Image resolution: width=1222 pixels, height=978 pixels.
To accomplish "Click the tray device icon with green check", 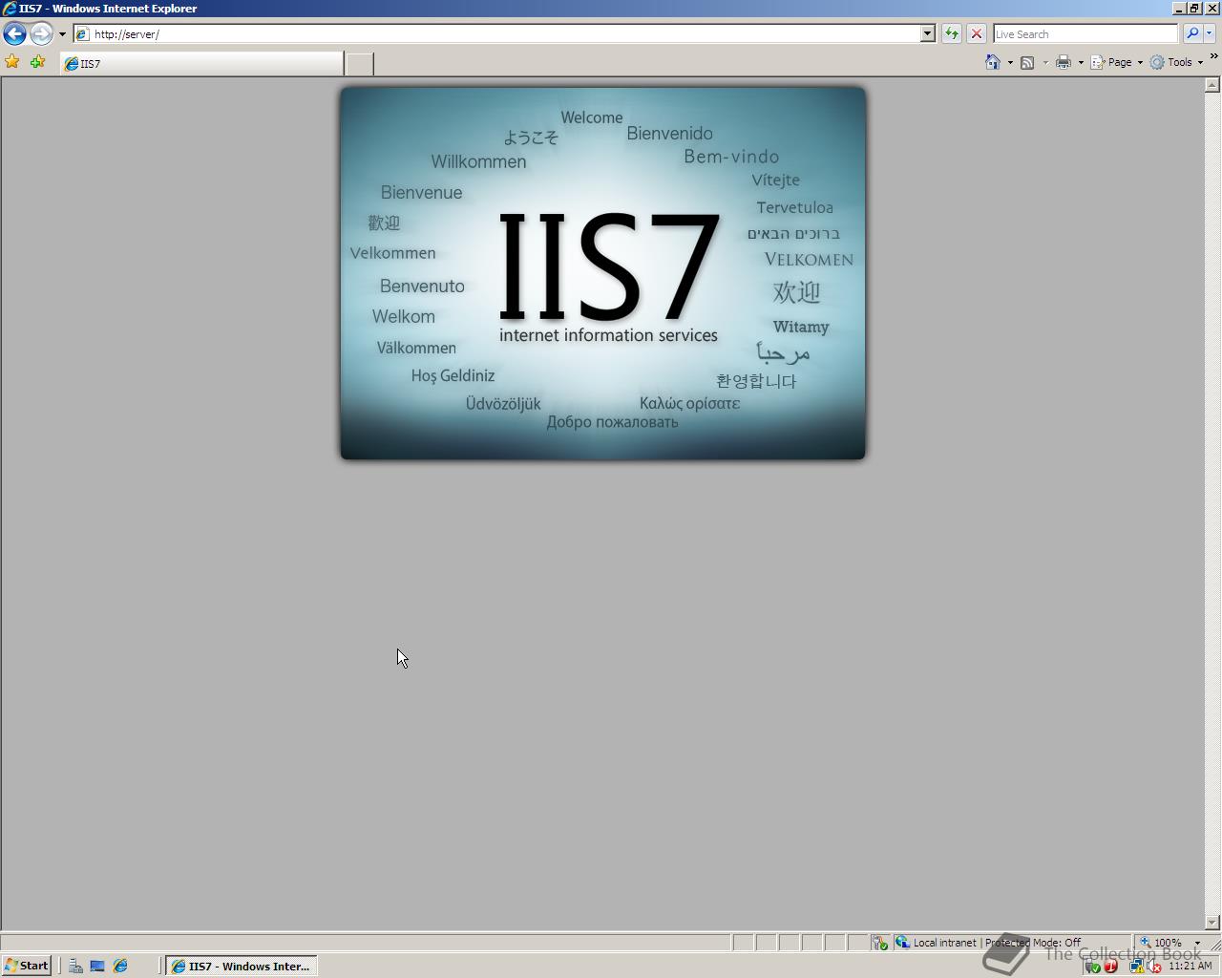I will [x=1092, y=966].
